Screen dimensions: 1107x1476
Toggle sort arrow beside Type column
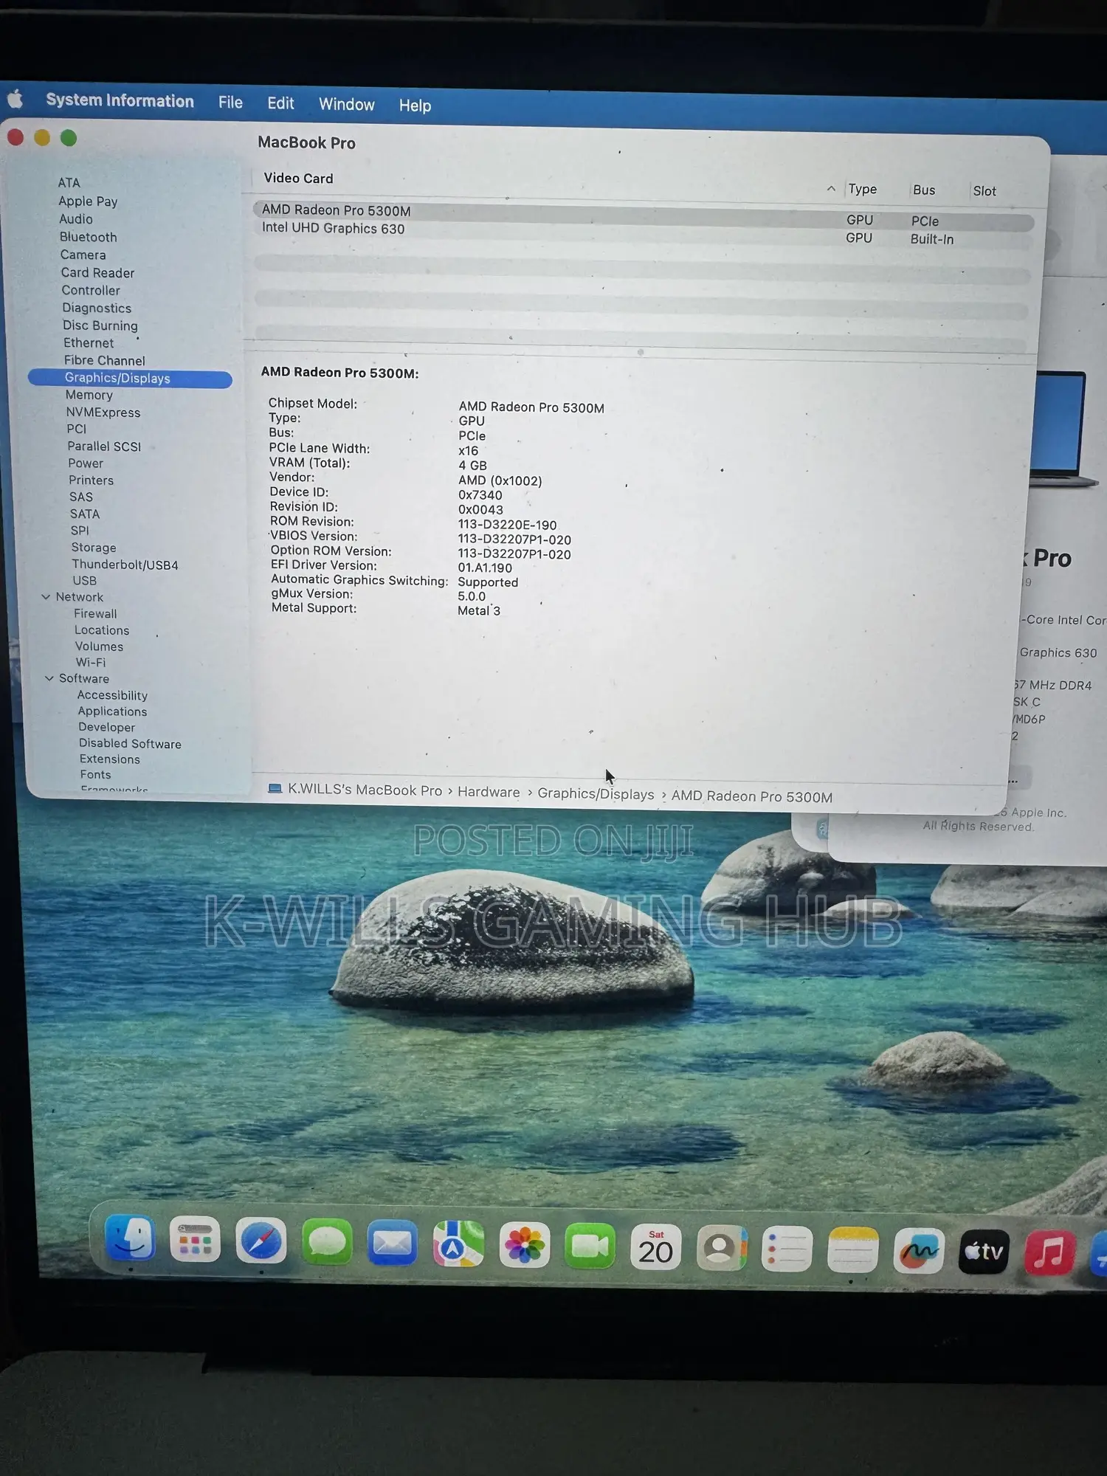(831, 188)
